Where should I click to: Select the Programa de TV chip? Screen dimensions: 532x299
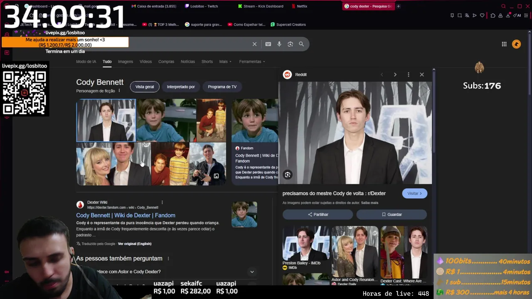222,87
